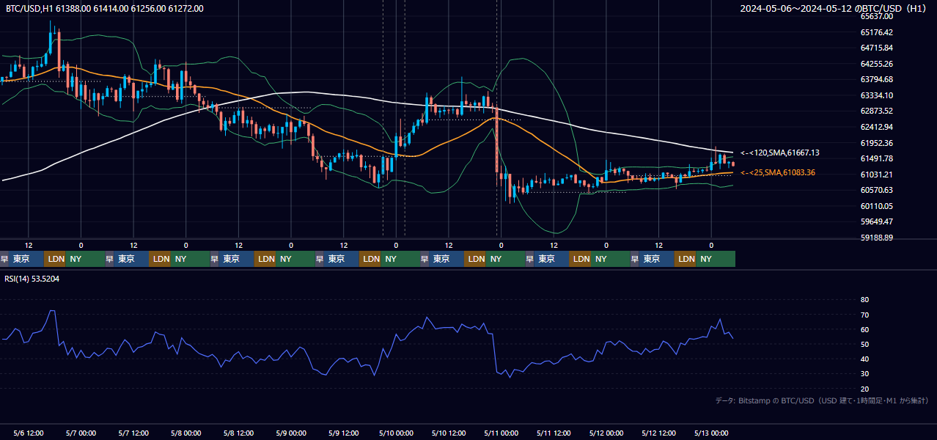
Task: Click the 64255.26 price axis label
Action: click(877, 64)
